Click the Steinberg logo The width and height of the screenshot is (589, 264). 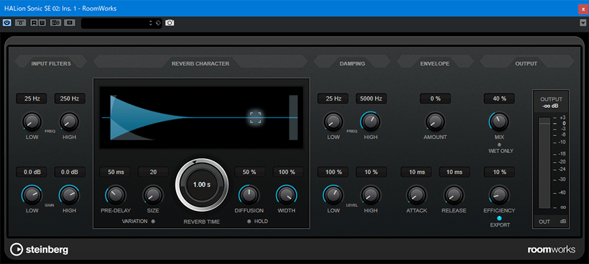tap(39, 250)
